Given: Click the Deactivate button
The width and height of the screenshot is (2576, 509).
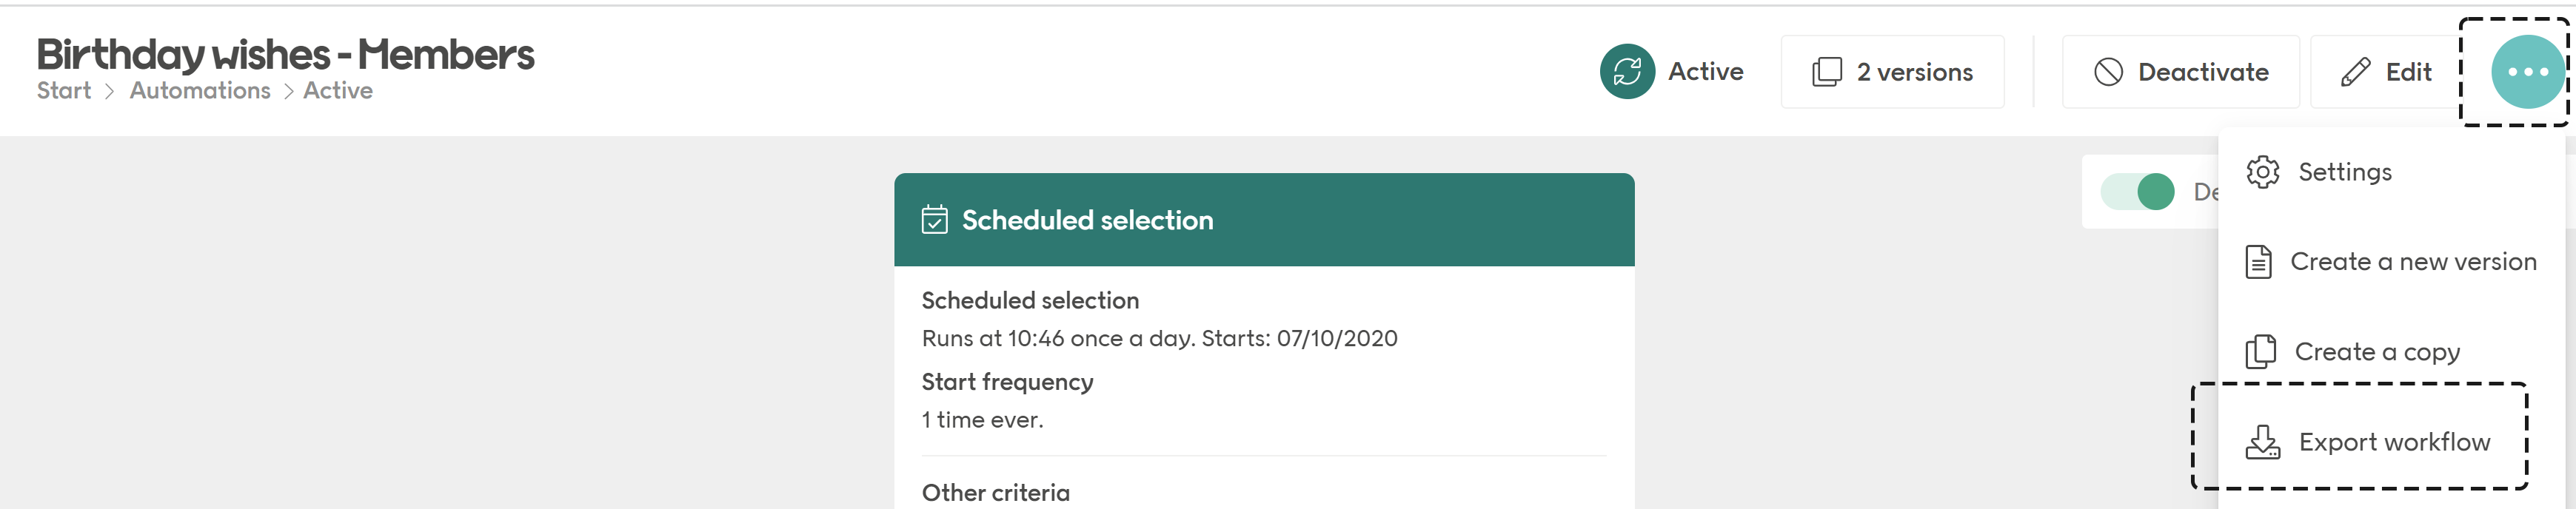Looking at the screenshot, I should coord(2180,71).
